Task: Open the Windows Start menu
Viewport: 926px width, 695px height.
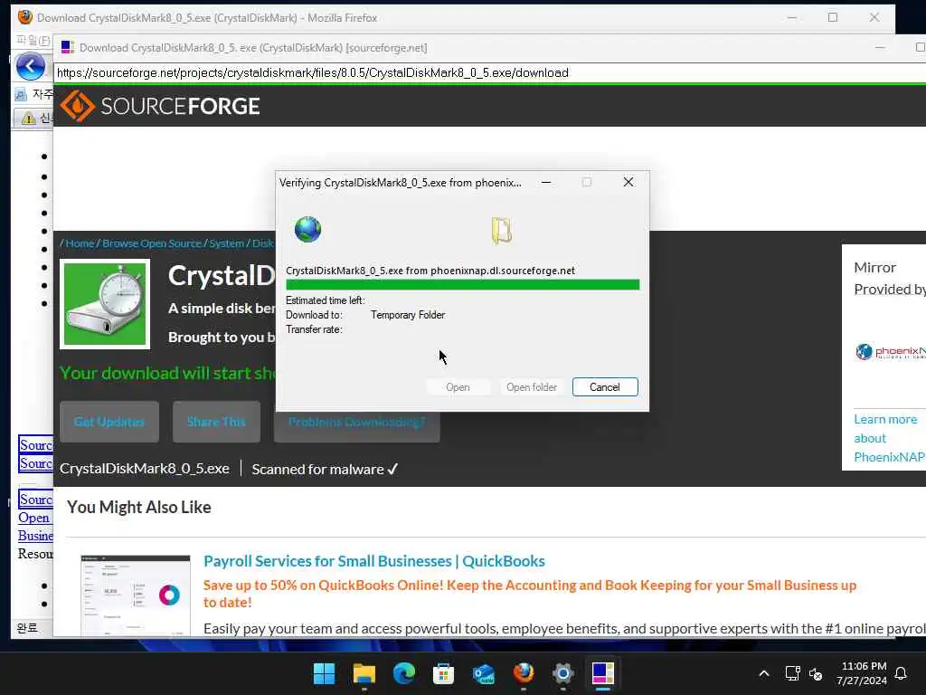Action: tap(324, 673)
